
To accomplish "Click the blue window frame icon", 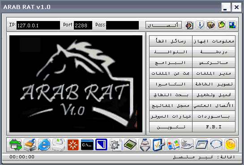I will point(202,145).
